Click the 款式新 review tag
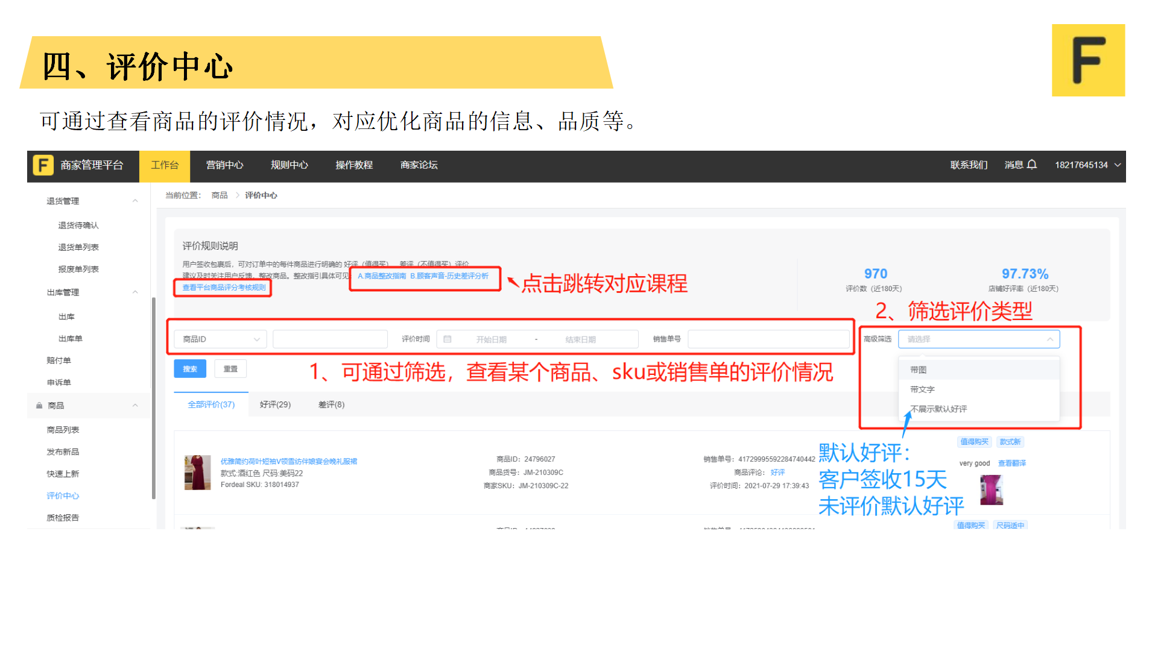Image resolution: width=1158 pixels, height=651 pixels. pos(1010,442)
